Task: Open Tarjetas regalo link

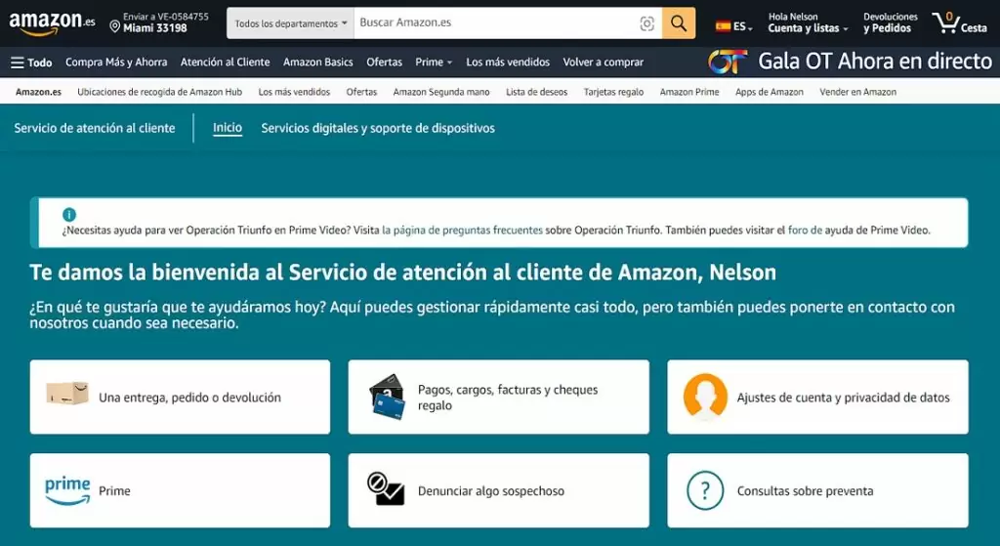Action: point(613,92)
